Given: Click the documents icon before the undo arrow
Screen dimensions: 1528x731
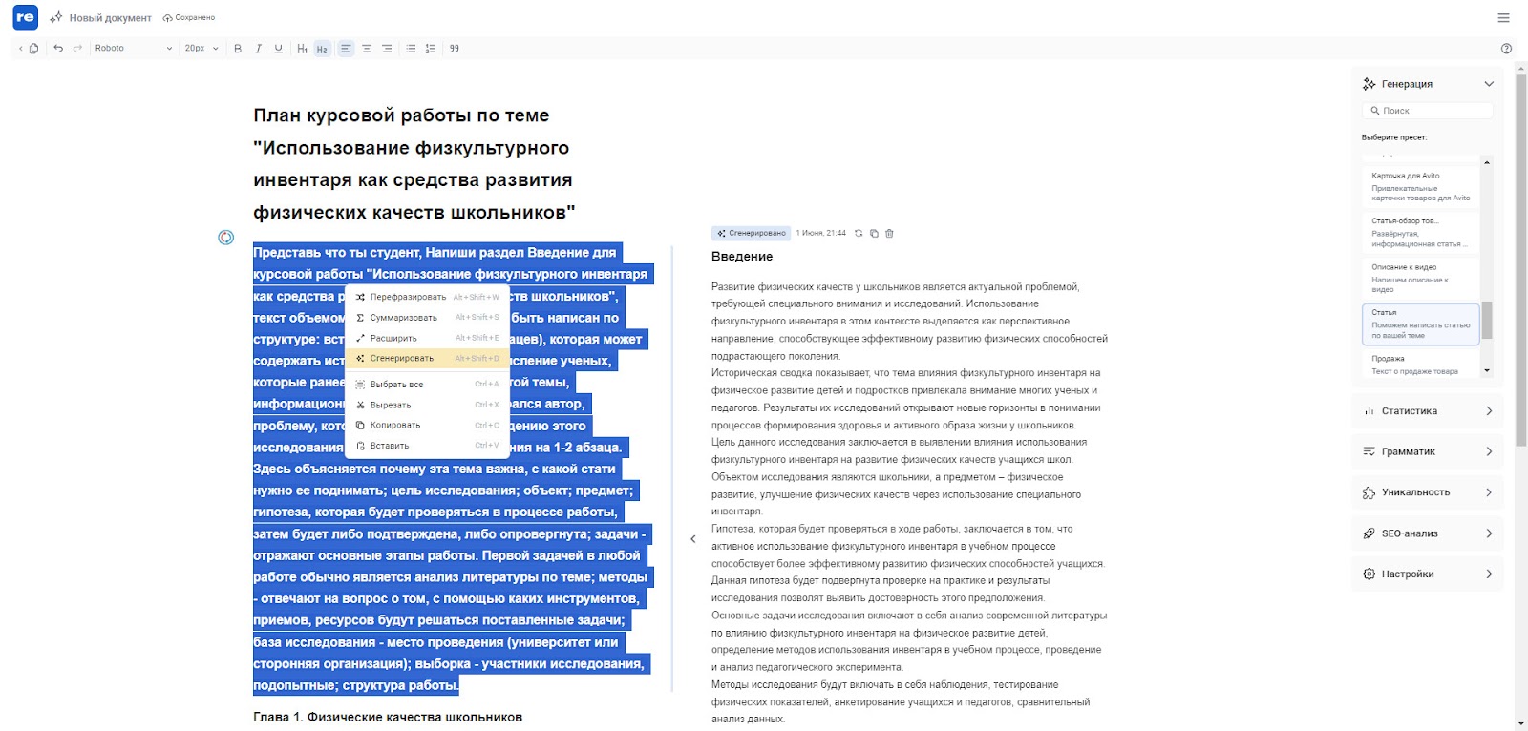Looking at the screenshot, I should 34,49.
